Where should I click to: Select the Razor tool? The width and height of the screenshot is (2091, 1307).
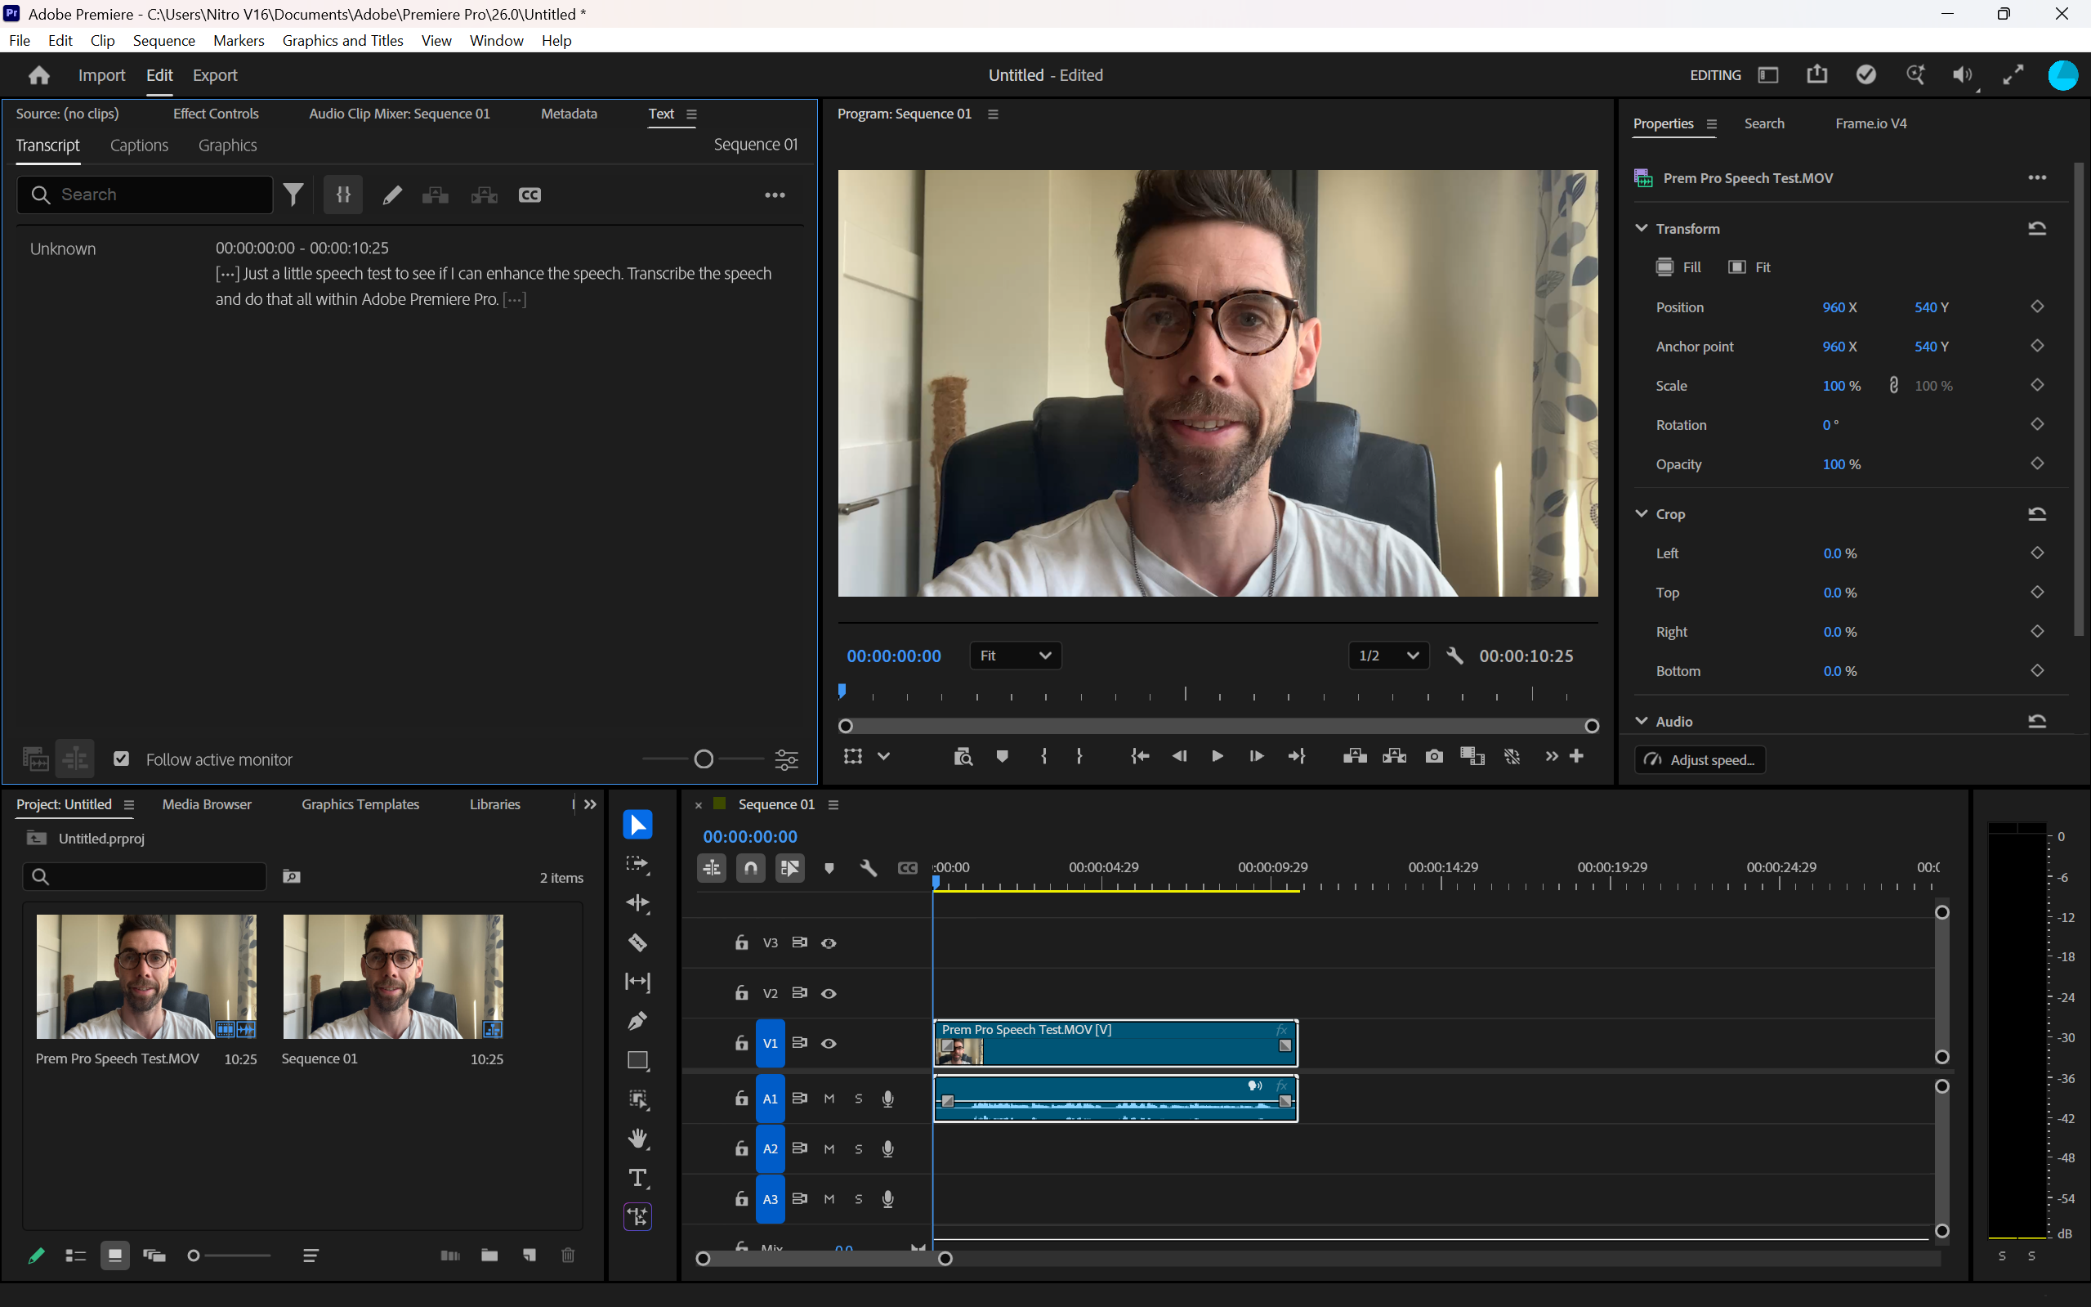coord(637,942)
